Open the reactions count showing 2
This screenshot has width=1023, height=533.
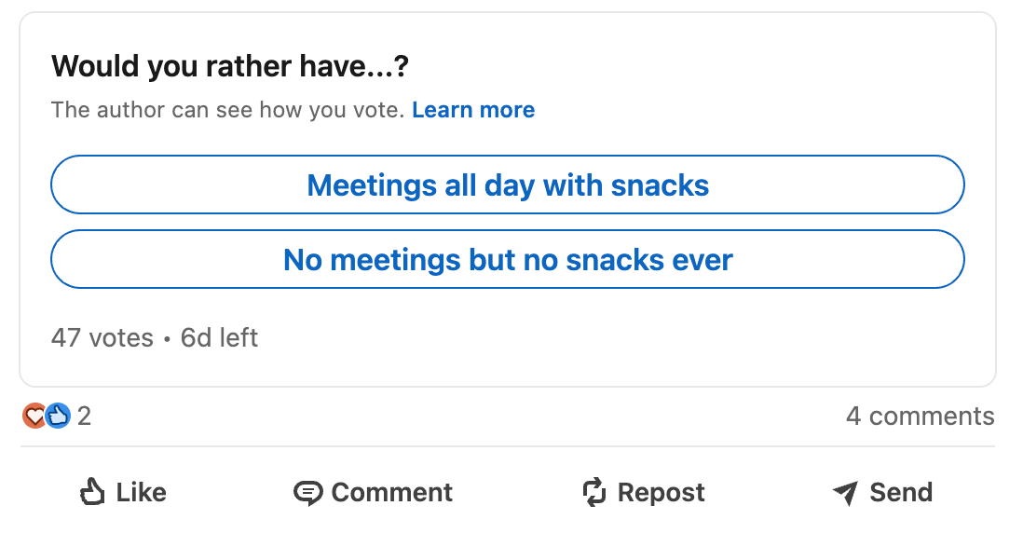click(x=84, y=416)
